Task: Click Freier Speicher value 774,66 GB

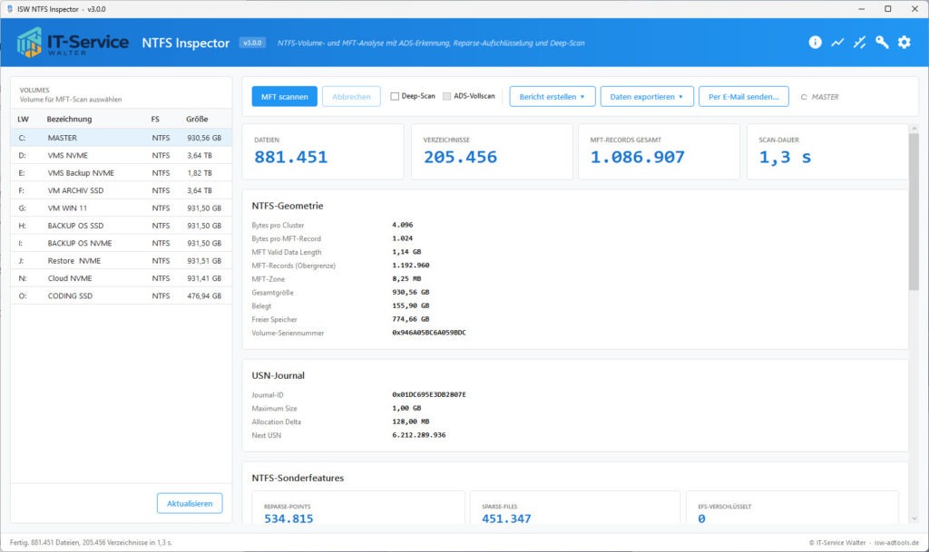Action: click(x=411, y=319)
